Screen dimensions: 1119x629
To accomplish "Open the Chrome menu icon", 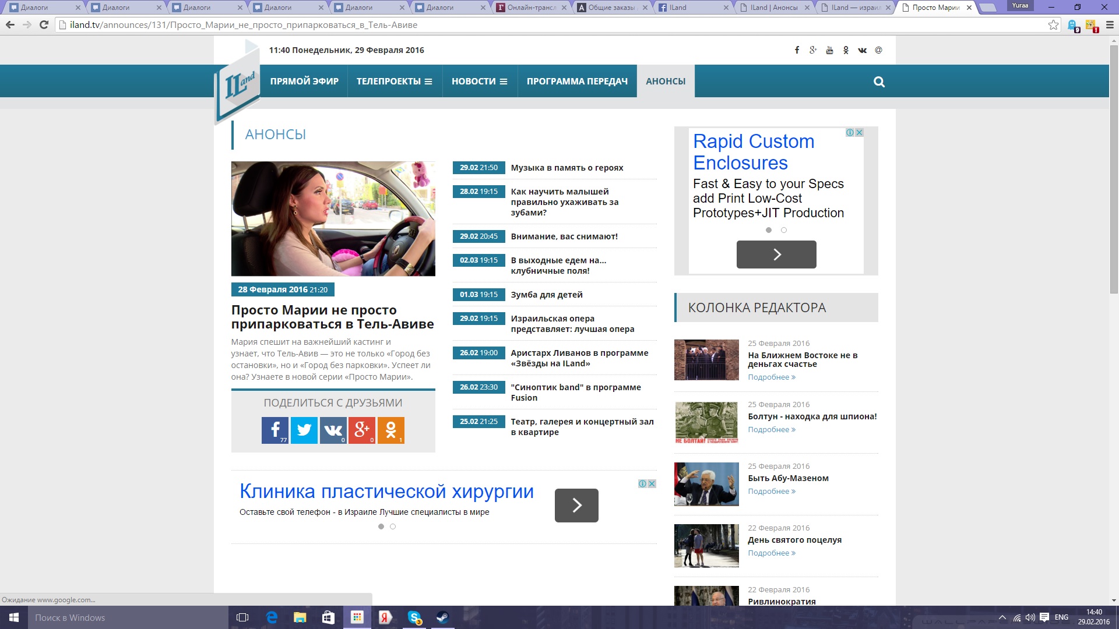I will [x=1110, y=25].
